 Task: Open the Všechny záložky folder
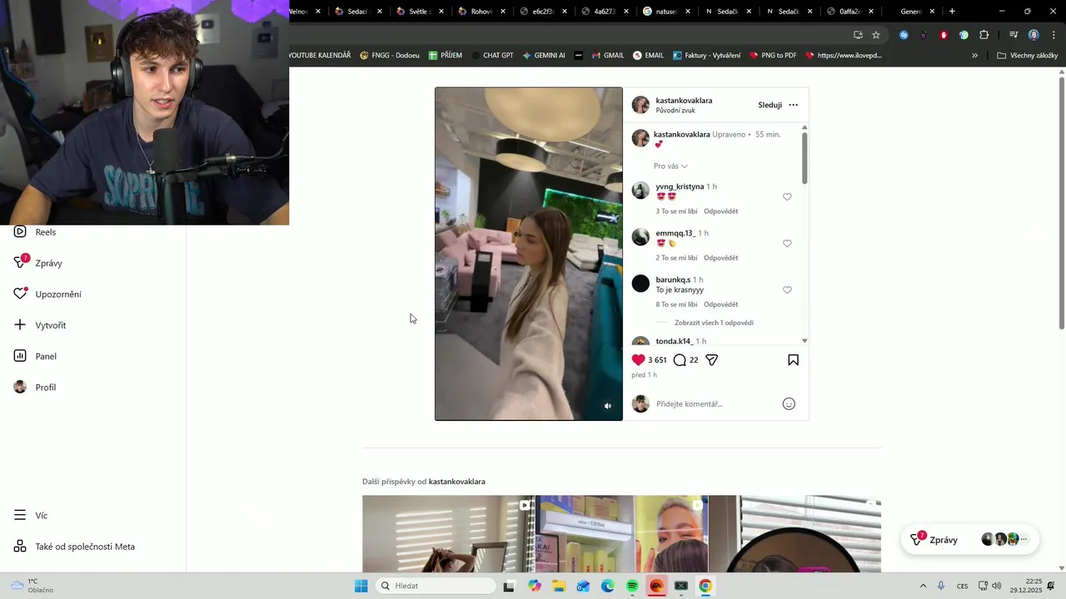(1028, 56)
